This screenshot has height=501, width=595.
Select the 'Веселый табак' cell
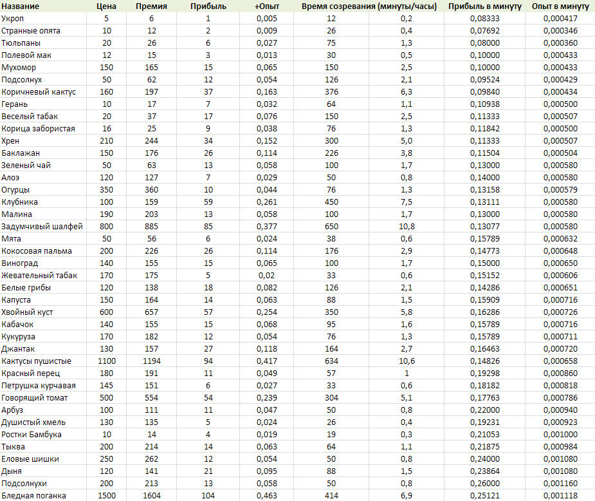[30, 116]
